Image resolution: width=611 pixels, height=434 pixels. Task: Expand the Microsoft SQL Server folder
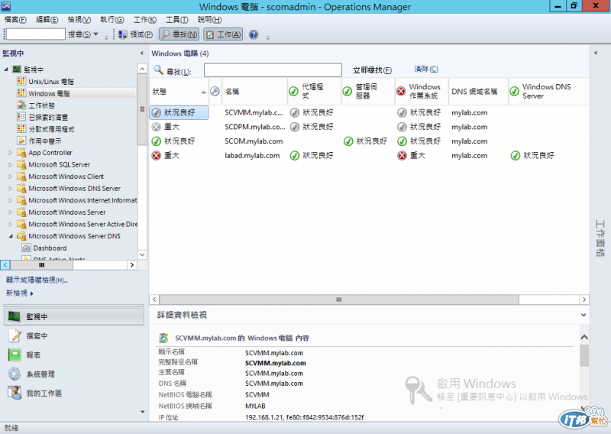[11, 164]
